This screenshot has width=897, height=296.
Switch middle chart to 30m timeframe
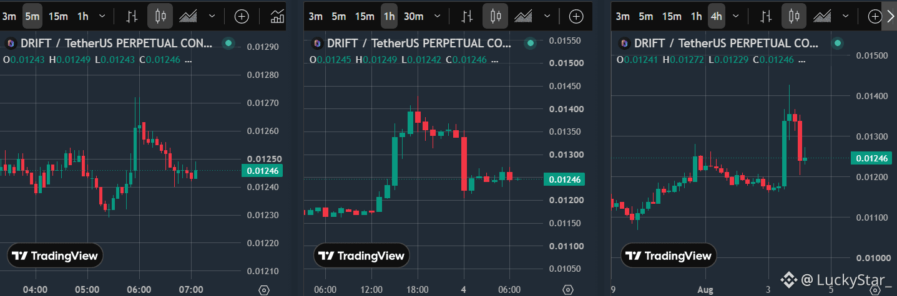point(414,16)
